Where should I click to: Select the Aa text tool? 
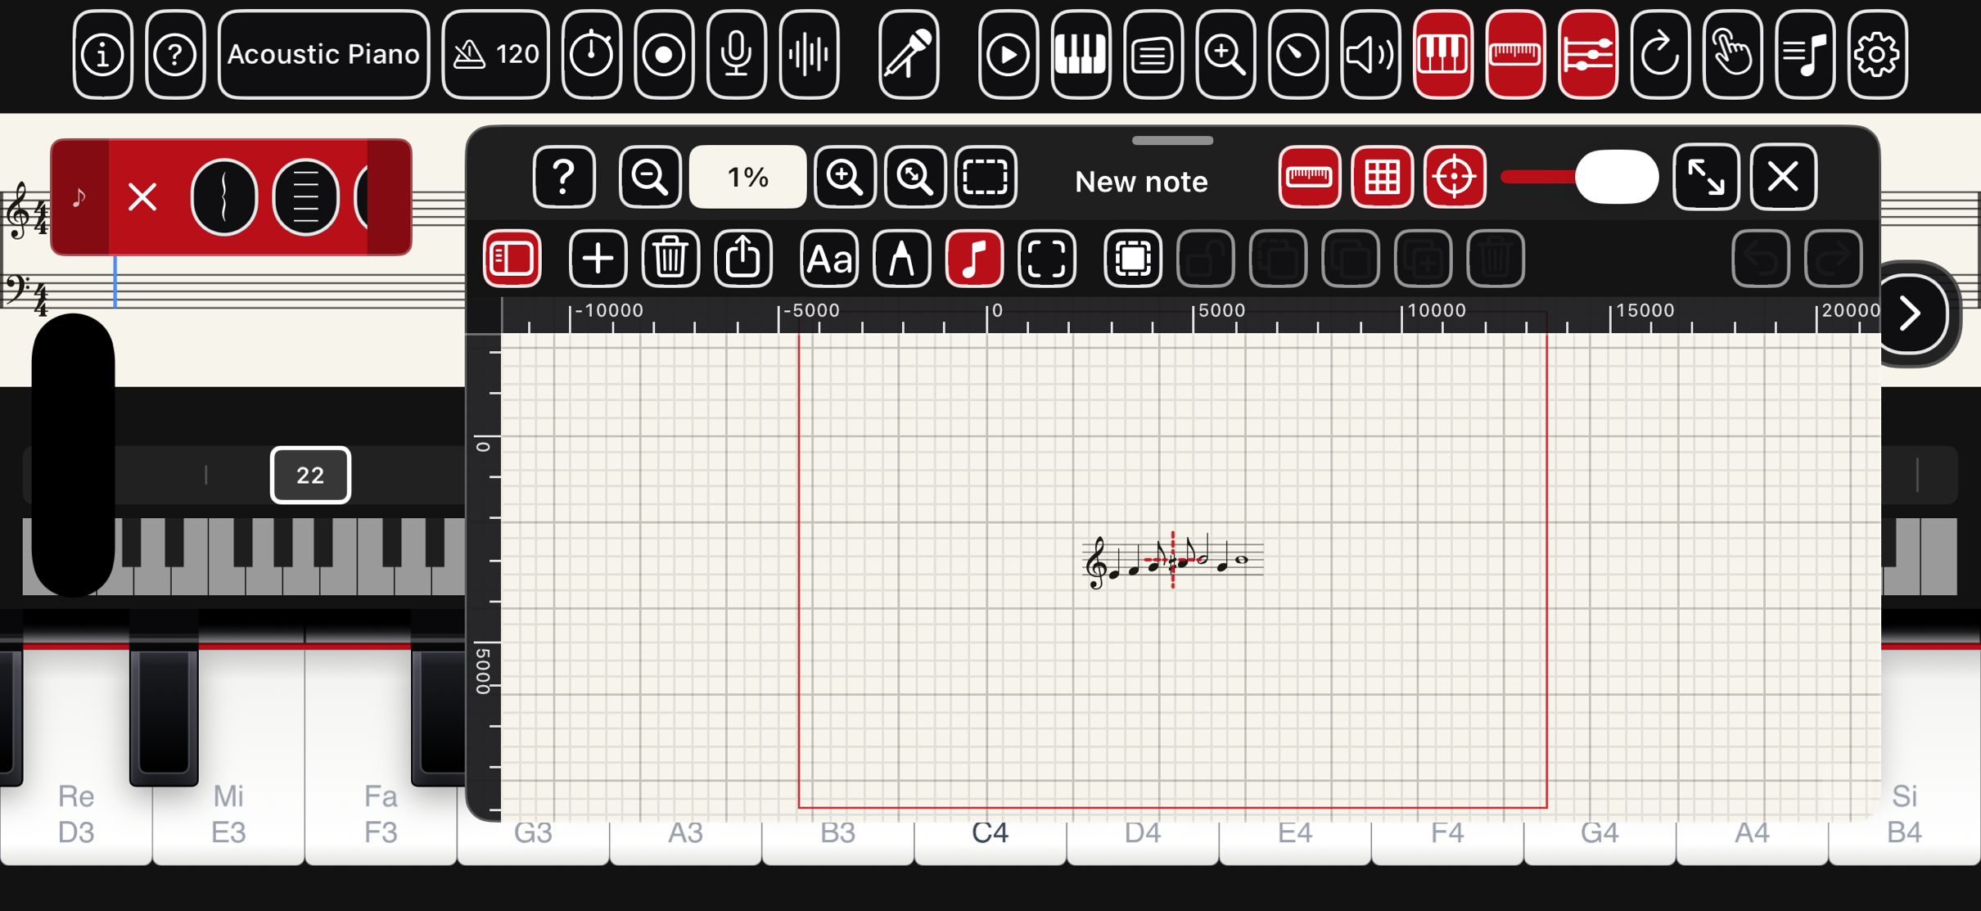click(829, 259)
